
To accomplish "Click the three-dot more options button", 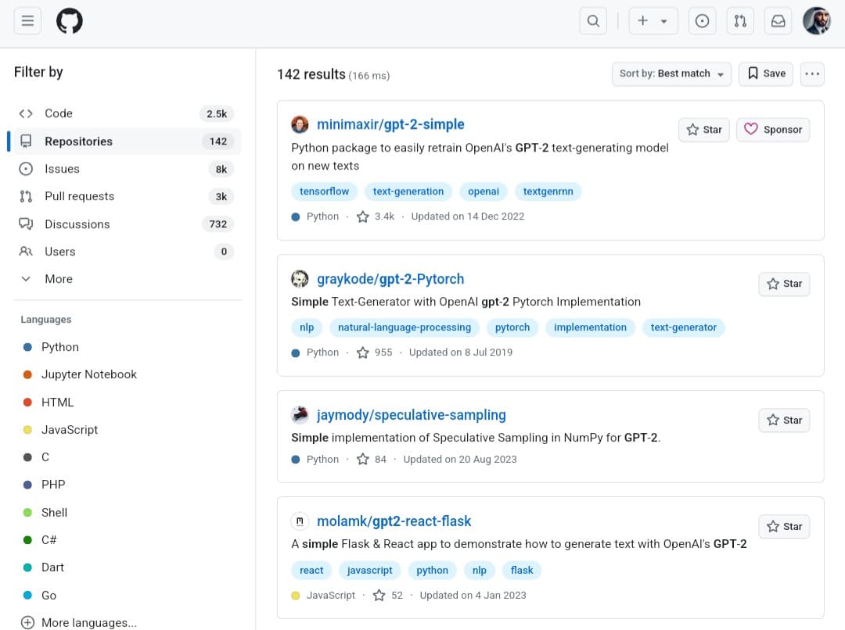I will point(812,73).
